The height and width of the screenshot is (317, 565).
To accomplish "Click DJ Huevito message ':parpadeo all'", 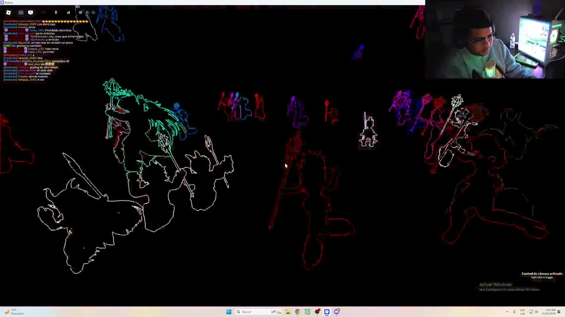I will point(60,61).
